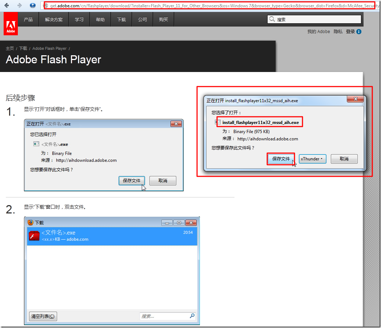Open the 购买 menu
Screen dimensions: 381x328
point(164,19)
